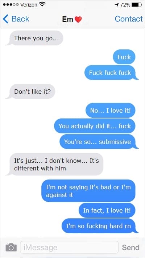Screen dimensions: 145x258
Task: Tap the 72% battery percentage text
Action: (x=125, y=5)
